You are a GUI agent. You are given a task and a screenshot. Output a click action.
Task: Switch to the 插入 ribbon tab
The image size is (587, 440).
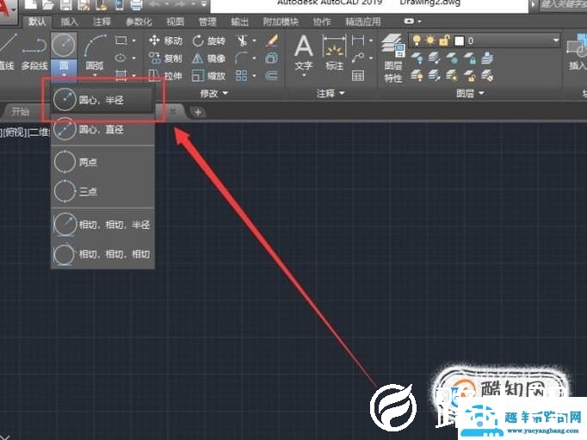click(69, 22)
